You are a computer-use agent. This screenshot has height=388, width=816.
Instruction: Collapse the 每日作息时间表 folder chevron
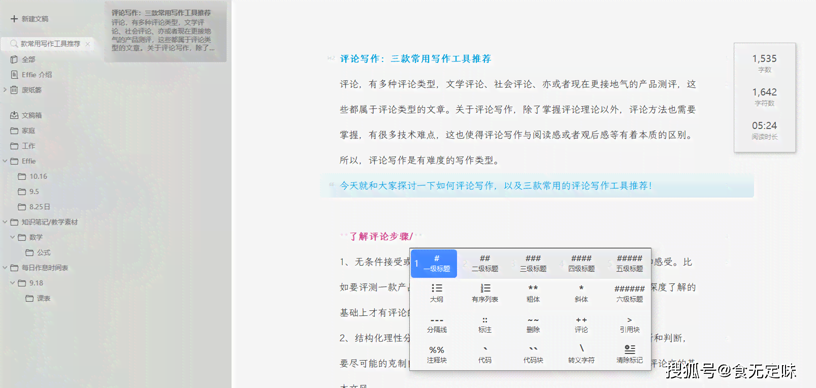click(x=5, y=268)
